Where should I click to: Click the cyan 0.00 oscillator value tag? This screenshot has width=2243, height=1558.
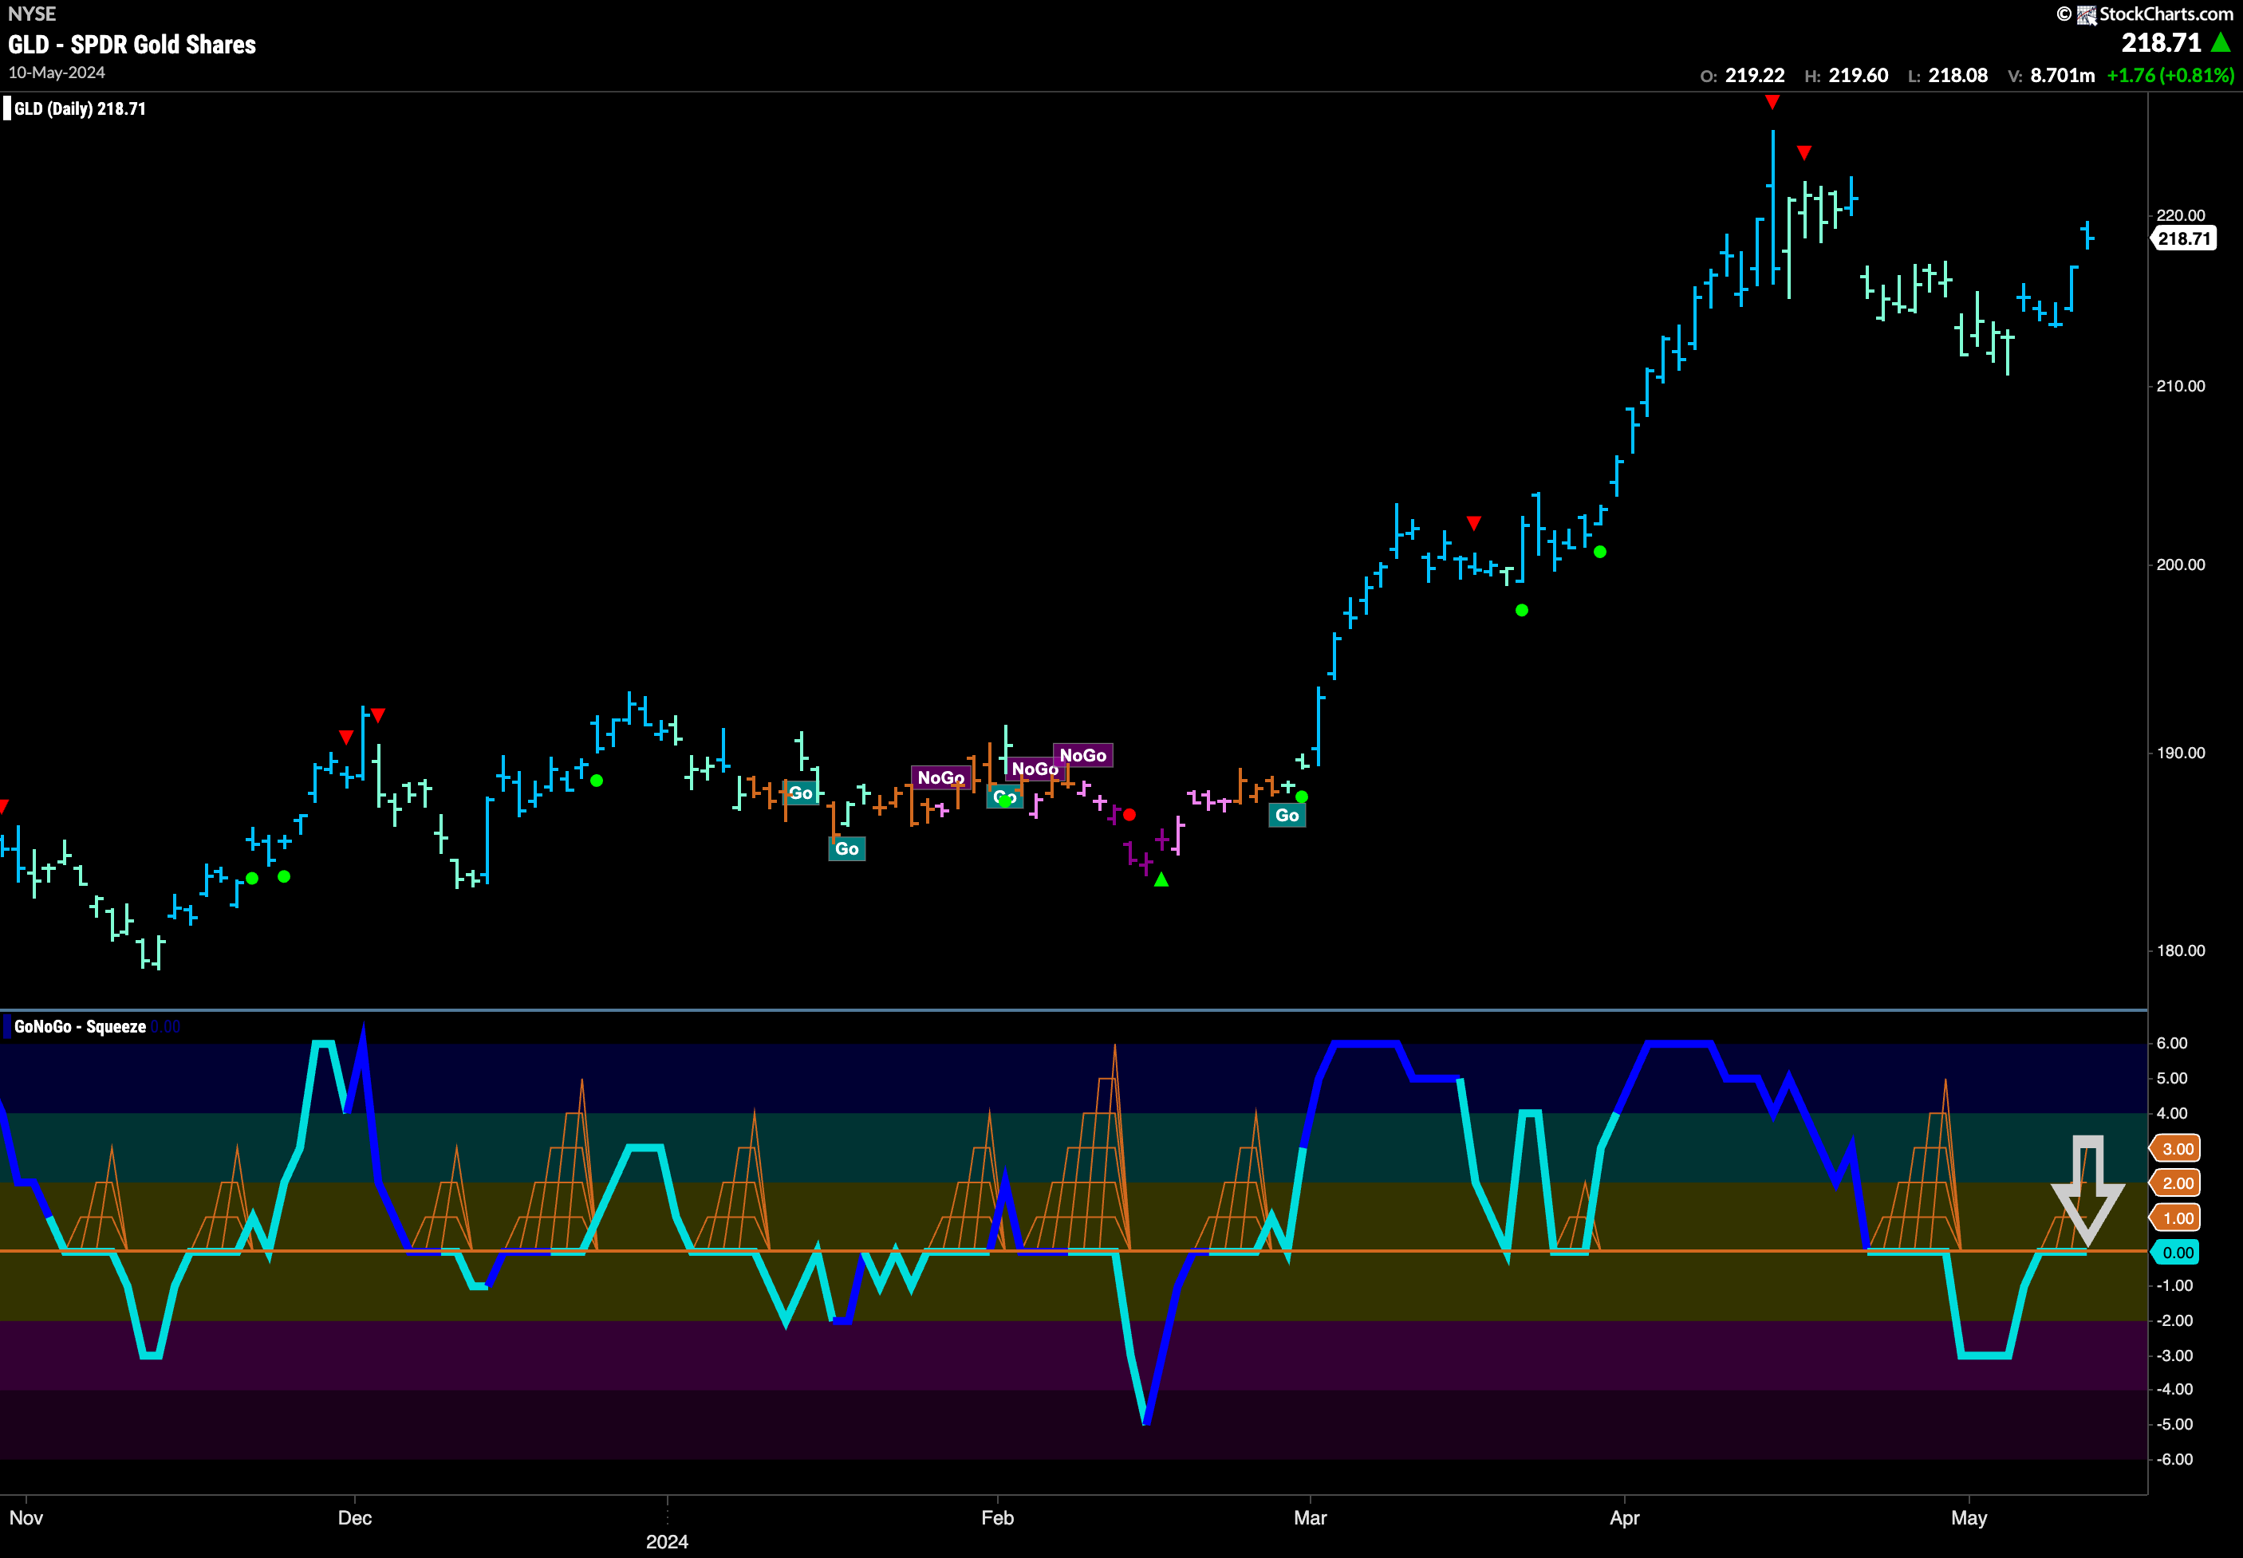(2176, 1253)
